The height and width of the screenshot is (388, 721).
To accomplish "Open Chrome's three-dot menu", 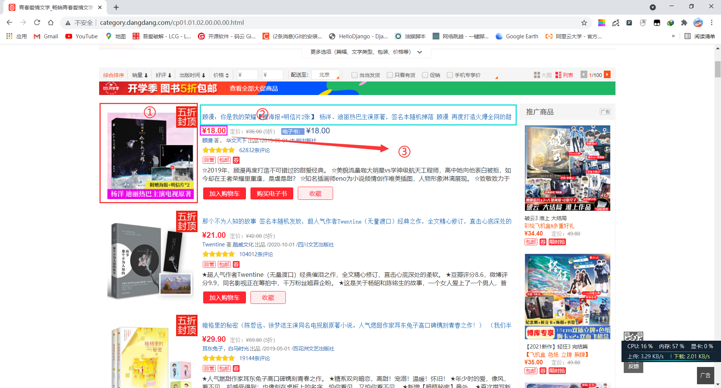I will 712,23.
